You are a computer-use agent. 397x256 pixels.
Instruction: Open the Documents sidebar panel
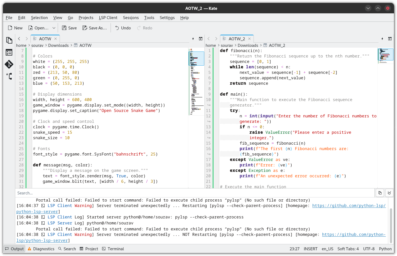click(9, 40)
